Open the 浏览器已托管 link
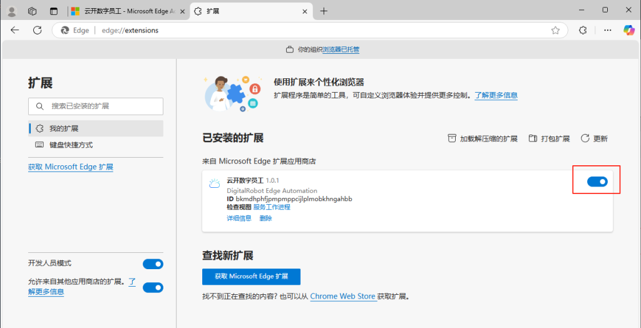Screen dimensions: 641x328 point(341,49)
